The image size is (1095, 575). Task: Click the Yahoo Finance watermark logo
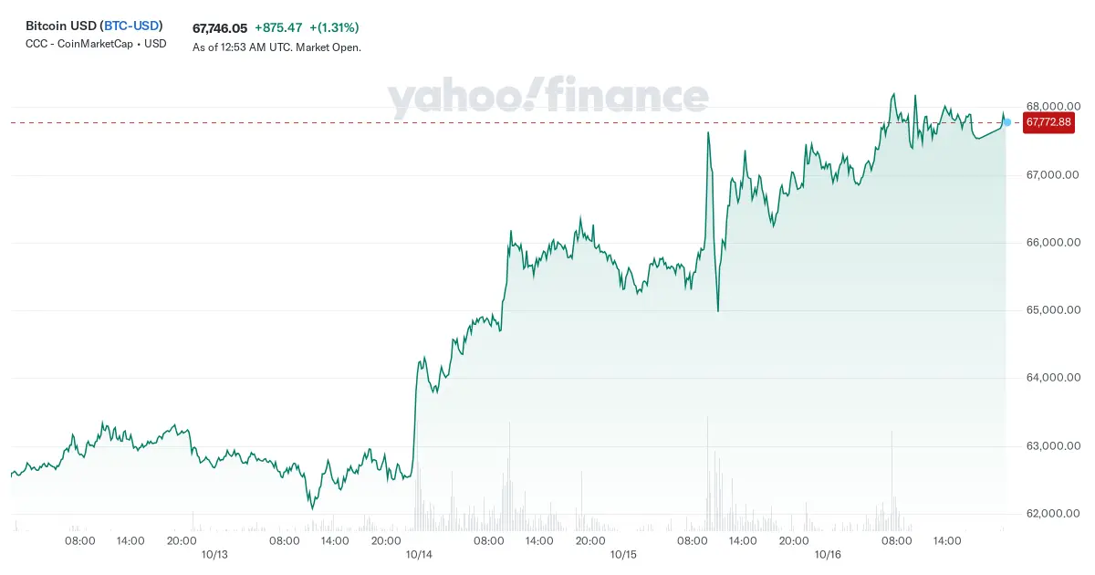[547, 97]
